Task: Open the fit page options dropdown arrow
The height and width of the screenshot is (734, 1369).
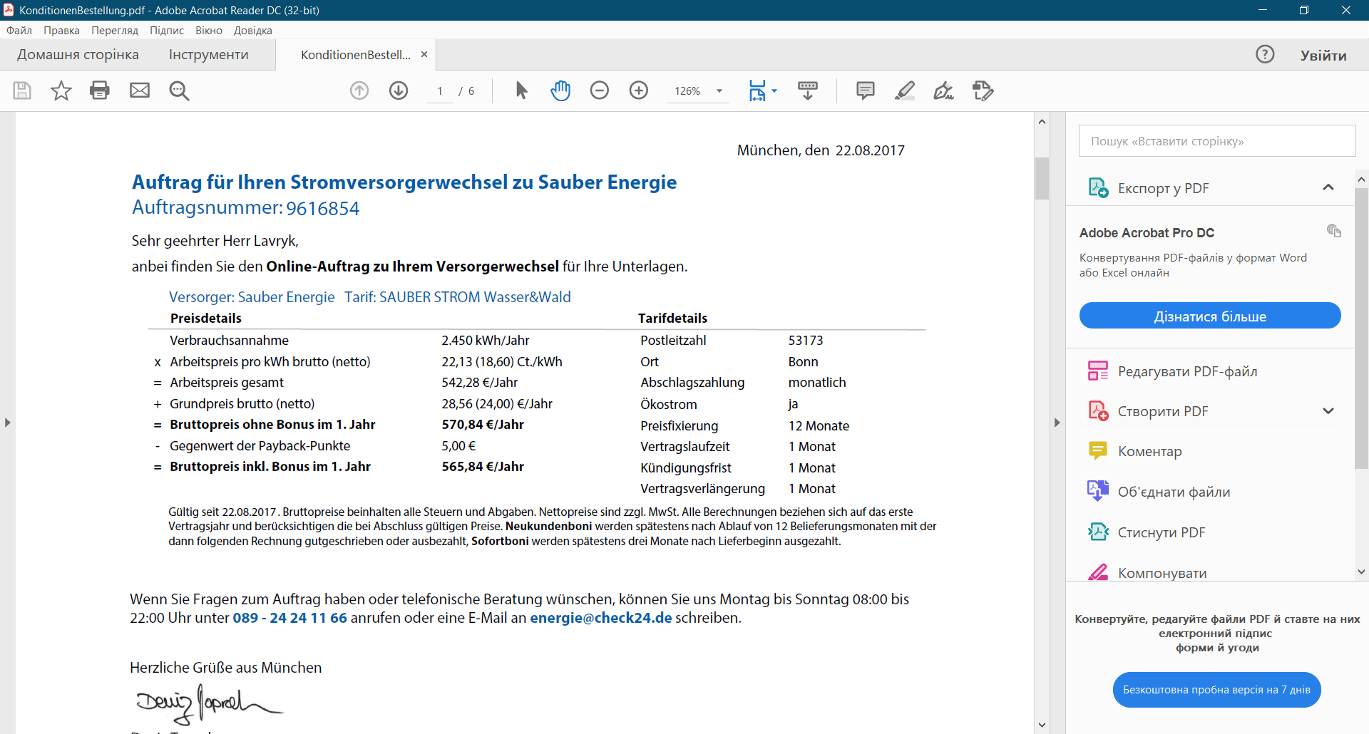Action: (x=774, y=91)
